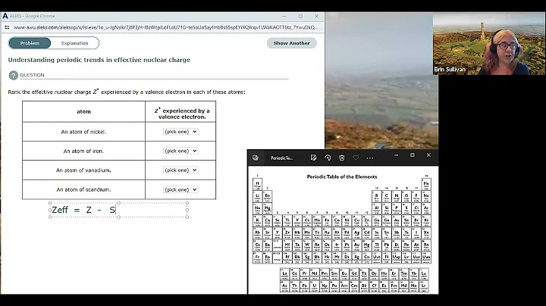This screenshot has height=306, width=546.
Task: Favorite the image with the heart icon
Action: click(x=356, y=158)
